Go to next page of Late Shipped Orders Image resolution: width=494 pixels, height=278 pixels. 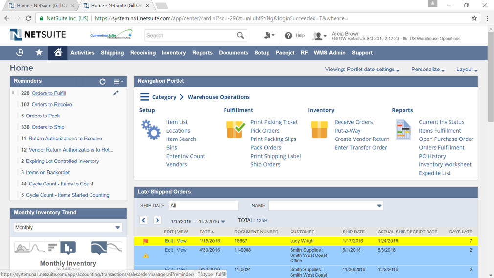(157, 220)
